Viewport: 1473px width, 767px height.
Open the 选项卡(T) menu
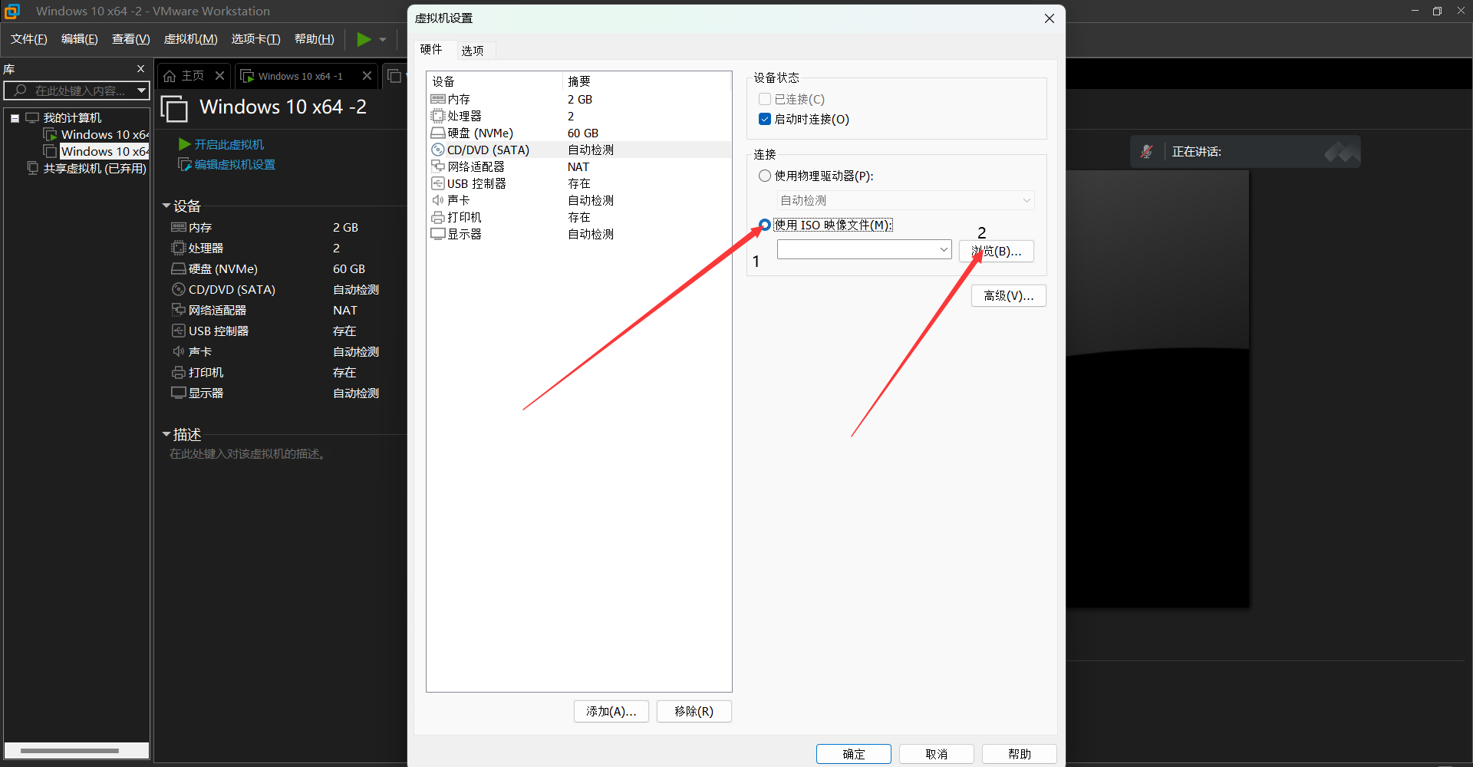click(x=256, y=39)
